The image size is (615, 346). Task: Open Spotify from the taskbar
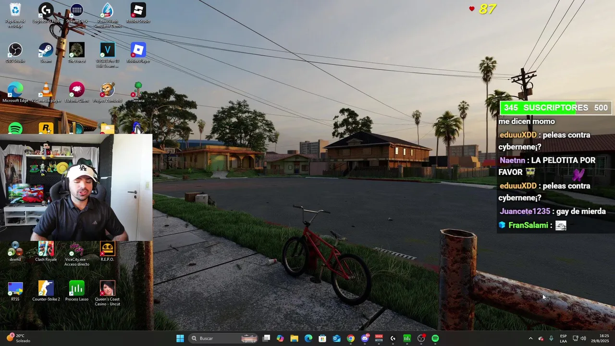click(435, 338)
